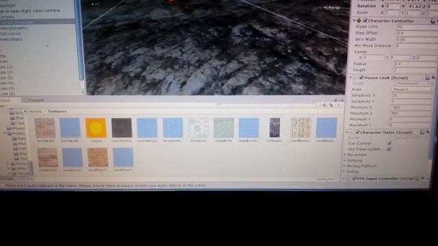438x246 pixels.
Task: Toggle the Character Motor script checkbox
Action: 357,132
